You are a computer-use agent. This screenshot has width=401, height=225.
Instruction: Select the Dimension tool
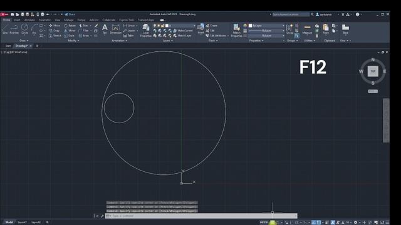pos(115,29)
